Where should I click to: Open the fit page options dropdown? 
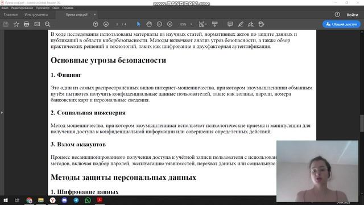pos(202,24)
